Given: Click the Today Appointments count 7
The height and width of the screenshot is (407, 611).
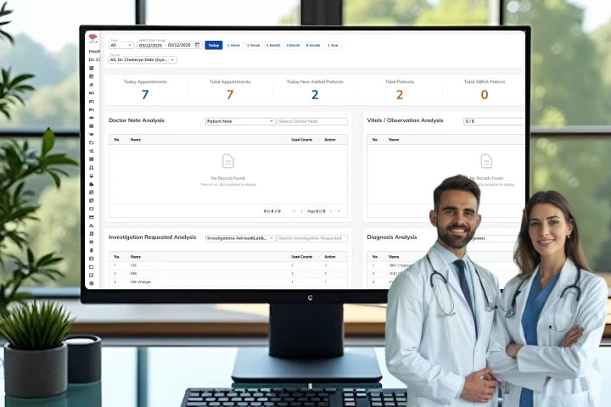Looking at the screenshot, I should click(x=145, y=95).
